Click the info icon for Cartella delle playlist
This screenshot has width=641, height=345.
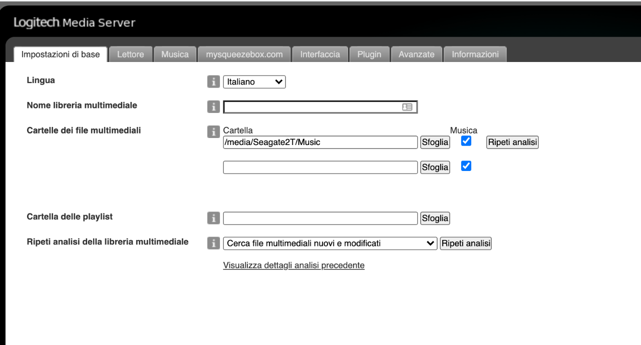[x=213, y=218]
